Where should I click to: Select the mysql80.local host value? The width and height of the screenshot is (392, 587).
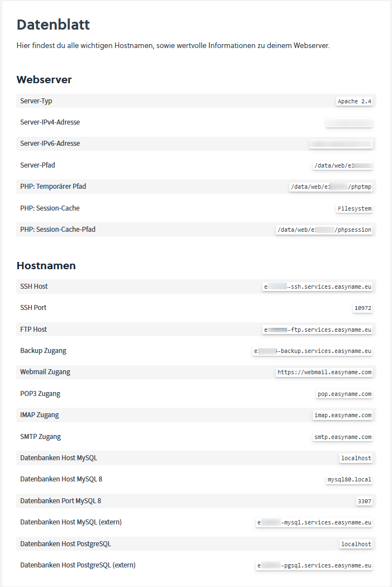tap(349, 479)
